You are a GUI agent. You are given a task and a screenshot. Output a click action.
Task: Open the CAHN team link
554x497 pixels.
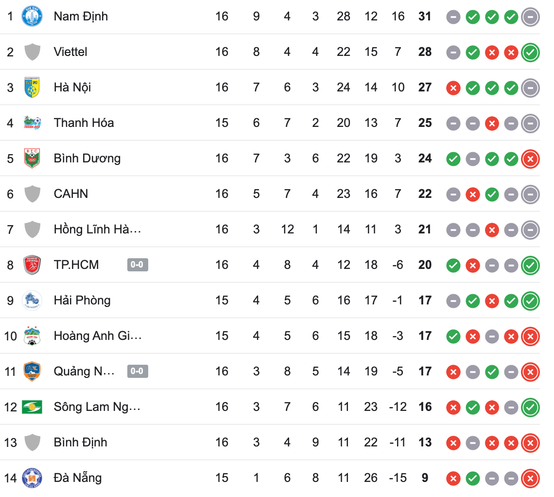[71, 194]
